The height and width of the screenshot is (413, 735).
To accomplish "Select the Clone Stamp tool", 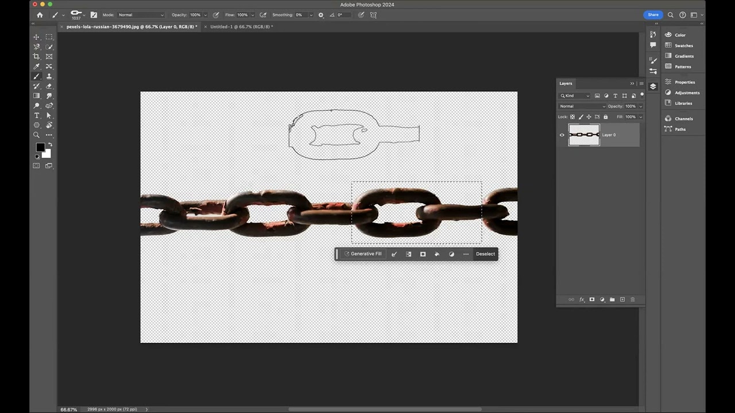I will [49, 76].
